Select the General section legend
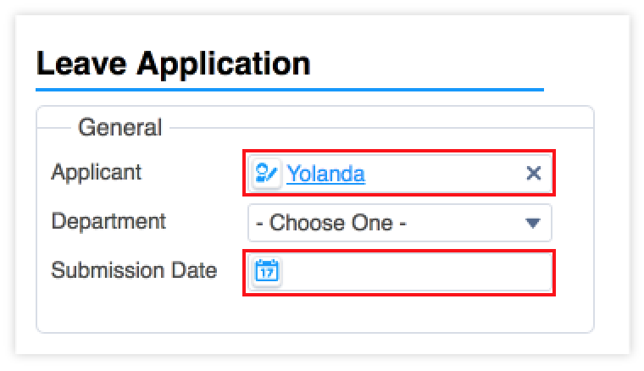Viewport: 644px width, 371px height. (120, 127)
